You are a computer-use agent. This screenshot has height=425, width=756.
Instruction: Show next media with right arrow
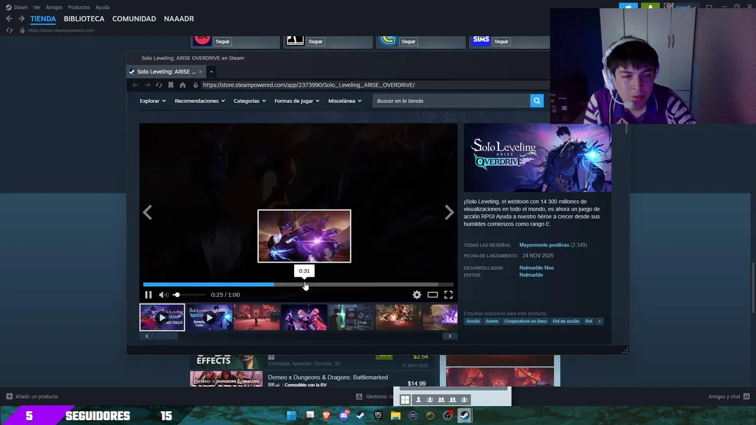(449, 212)
